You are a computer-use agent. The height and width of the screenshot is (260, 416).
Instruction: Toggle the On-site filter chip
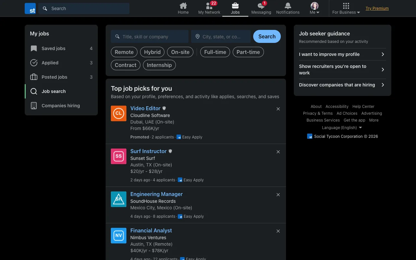click(180, 52)
